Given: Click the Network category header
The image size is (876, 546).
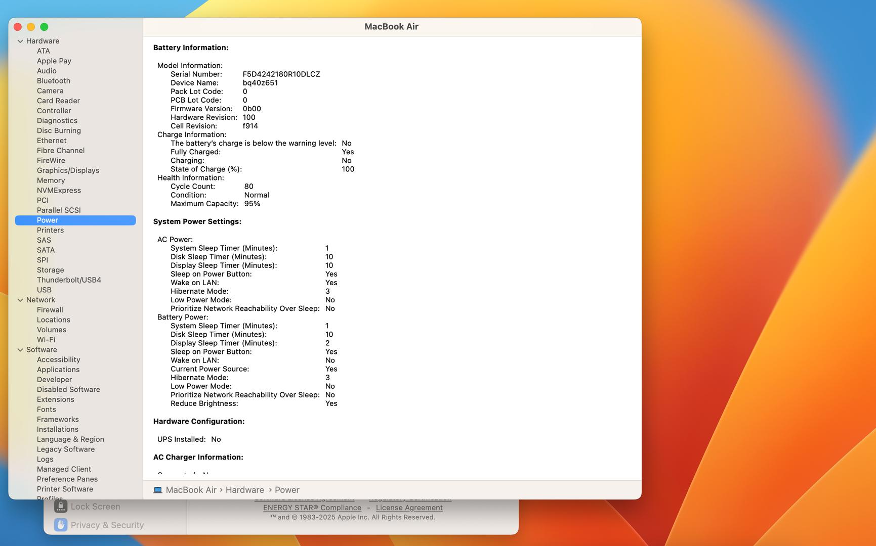Looking at the screenshot, I should [40, 300].
